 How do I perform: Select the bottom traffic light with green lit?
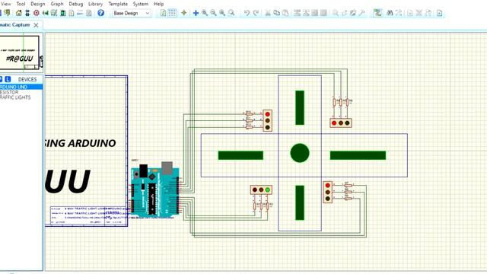coord(261,190)
